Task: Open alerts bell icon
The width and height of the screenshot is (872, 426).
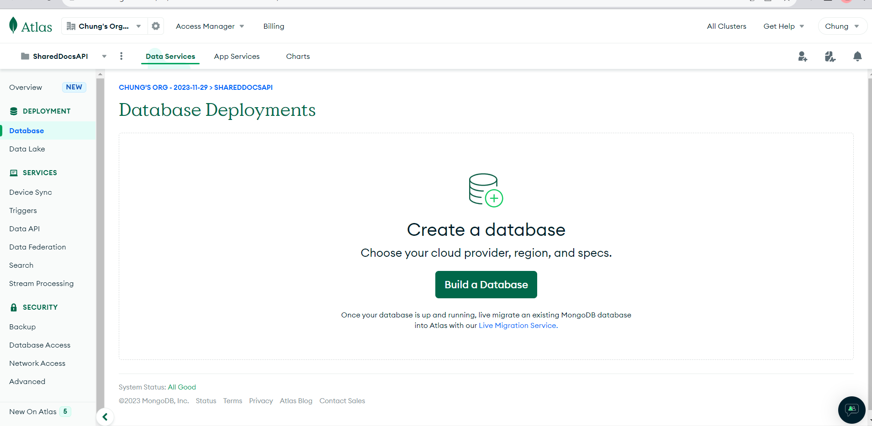Action: point(857,56)
